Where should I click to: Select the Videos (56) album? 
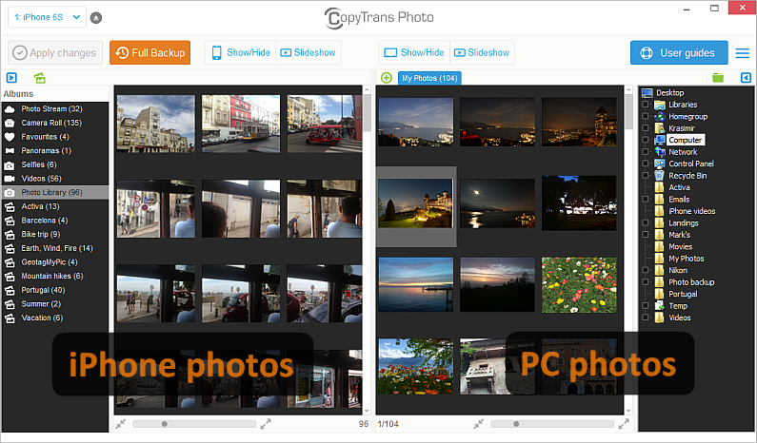55,179
